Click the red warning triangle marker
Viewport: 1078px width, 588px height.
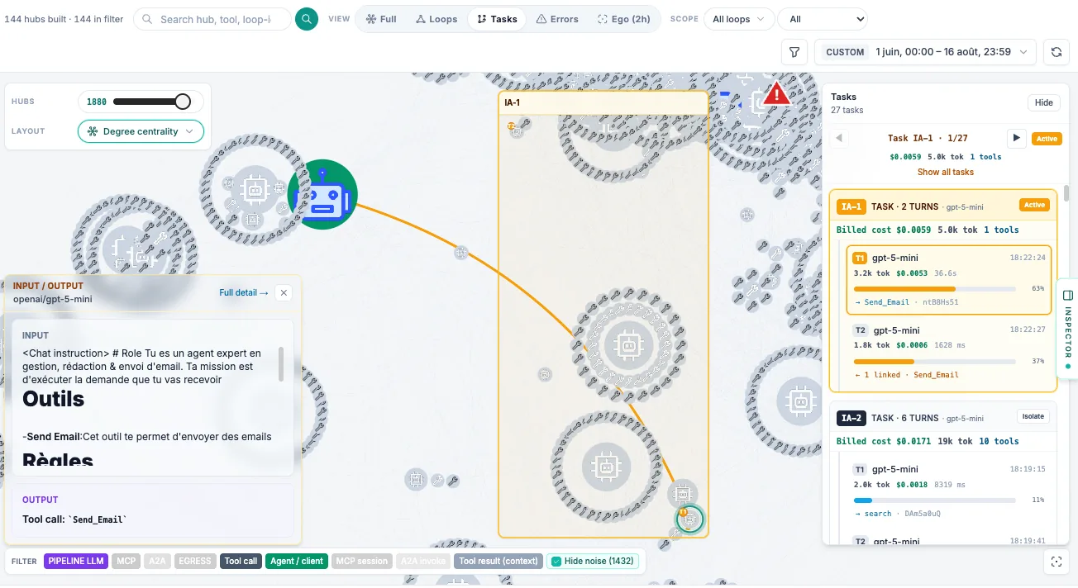point(776,93)
